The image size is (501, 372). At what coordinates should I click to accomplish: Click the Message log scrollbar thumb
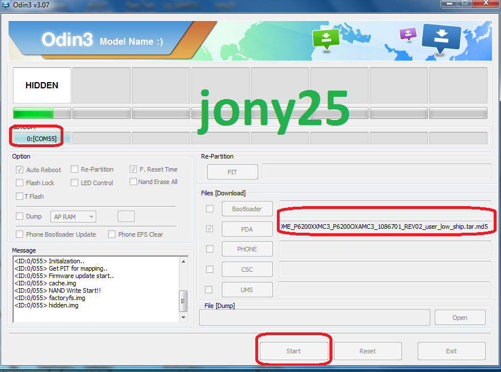(x=183, y=301)
